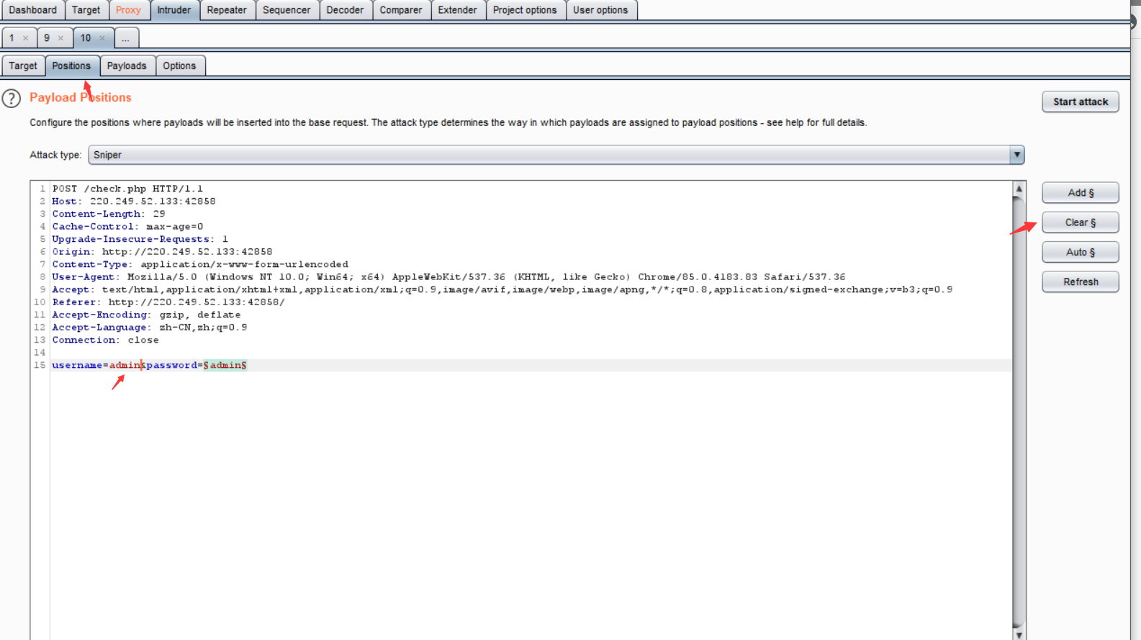
Task: Close Intruder attack tab 9
Action: click(60, 38)
